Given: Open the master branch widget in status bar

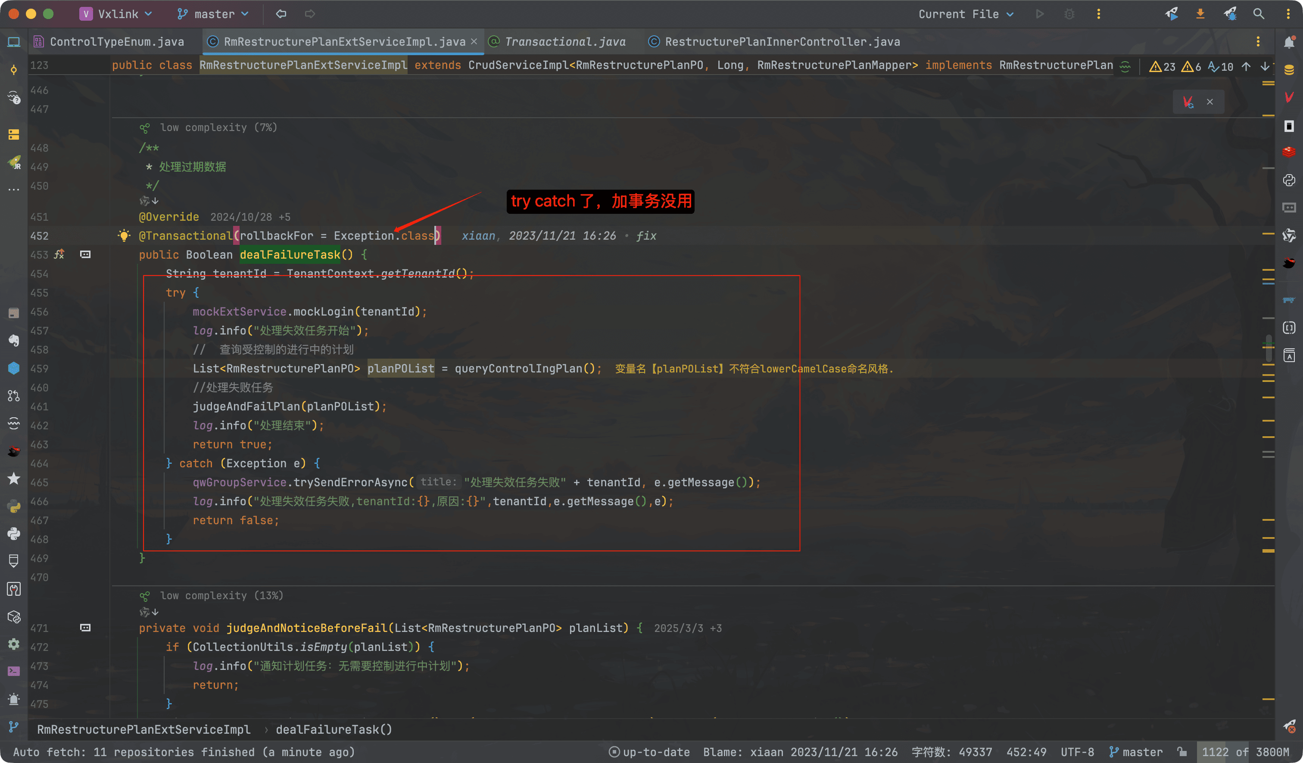Looking at the screenshot, I should [x=1136, y=752].
